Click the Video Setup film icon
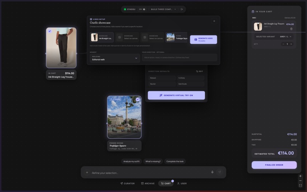Image resolution: width=307 pixels, height=192 pixels. tap(91, 19)
